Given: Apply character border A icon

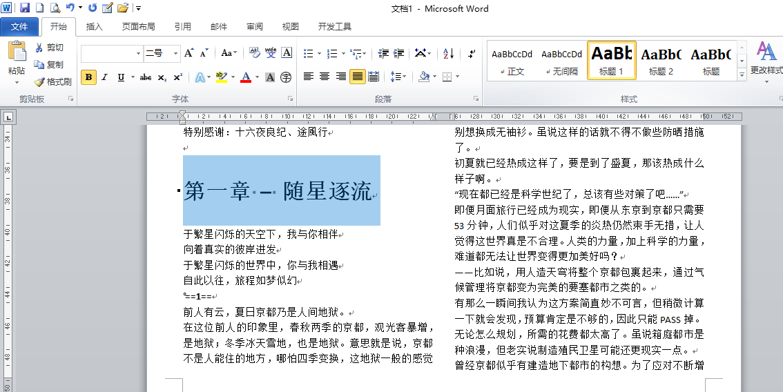Looking at the screenshot, I should [287, 53].
